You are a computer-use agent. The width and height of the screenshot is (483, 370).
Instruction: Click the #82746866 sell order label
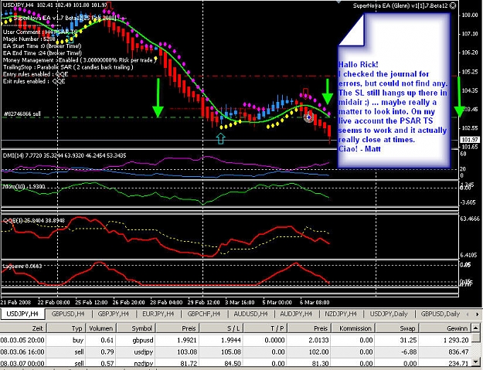[22, 114]
